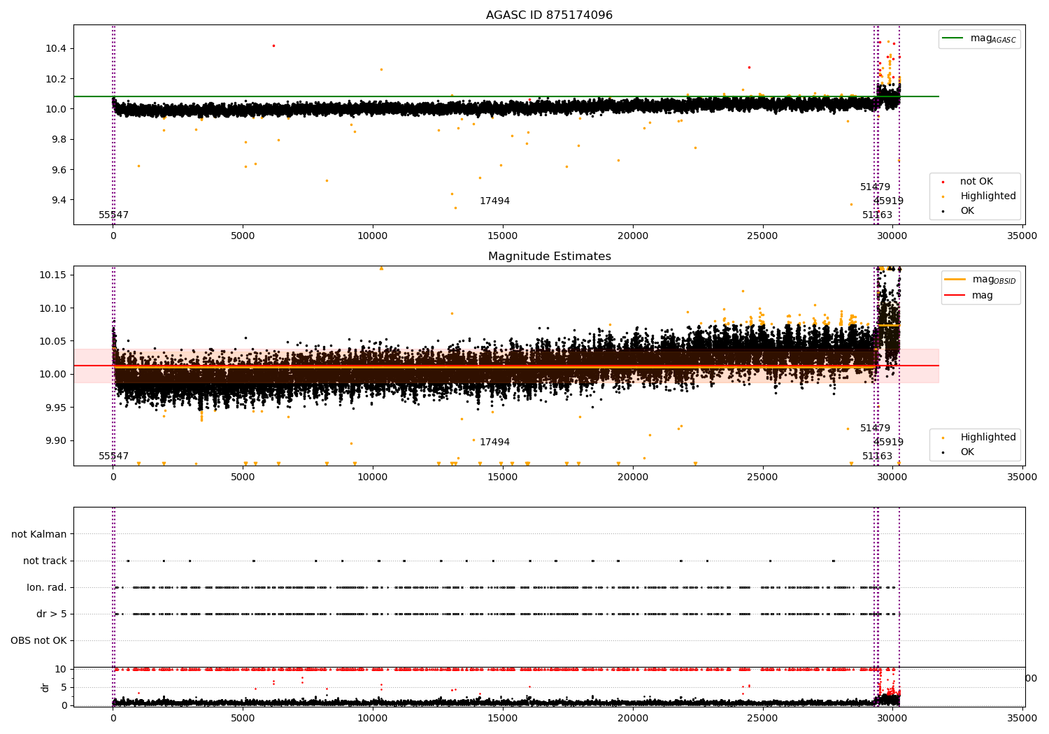The image size is (1049, 734).
Task: Click the 55547 annotation in top plot
Action: (113, 215)
